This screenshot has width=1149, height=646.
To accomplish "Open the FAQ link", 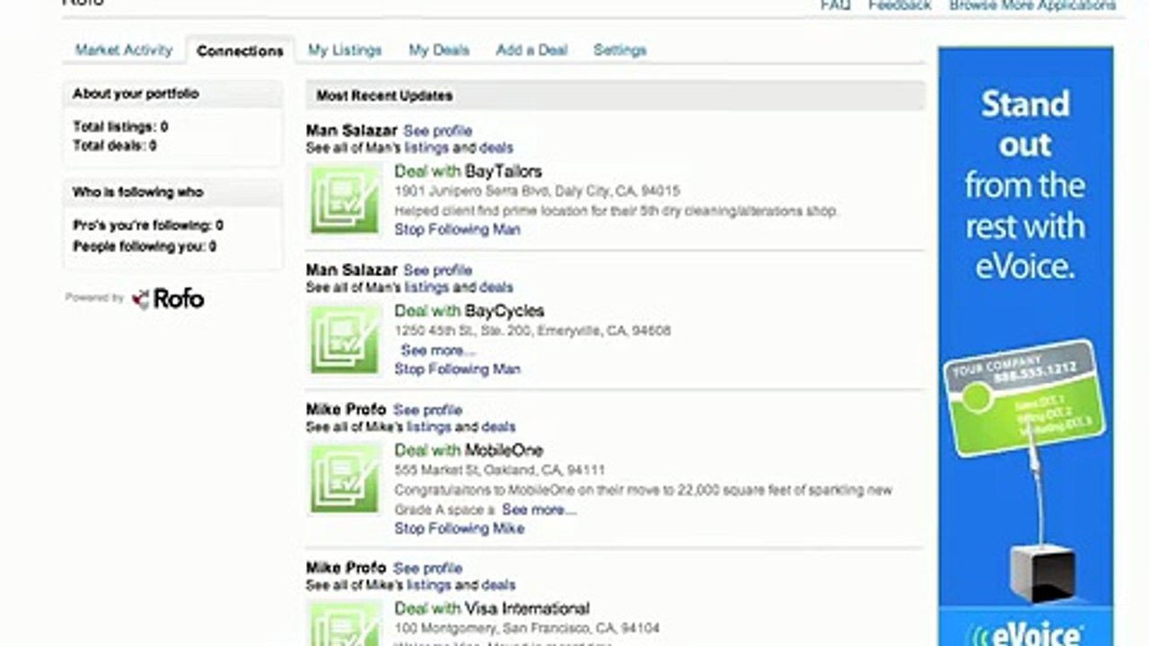I will [x=835, y=5].
